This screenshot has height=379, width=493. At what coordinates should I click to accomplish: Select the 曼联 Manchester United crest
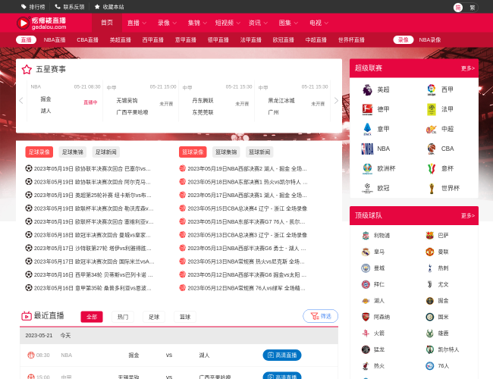pyautogui.click(x=429, y=252)
